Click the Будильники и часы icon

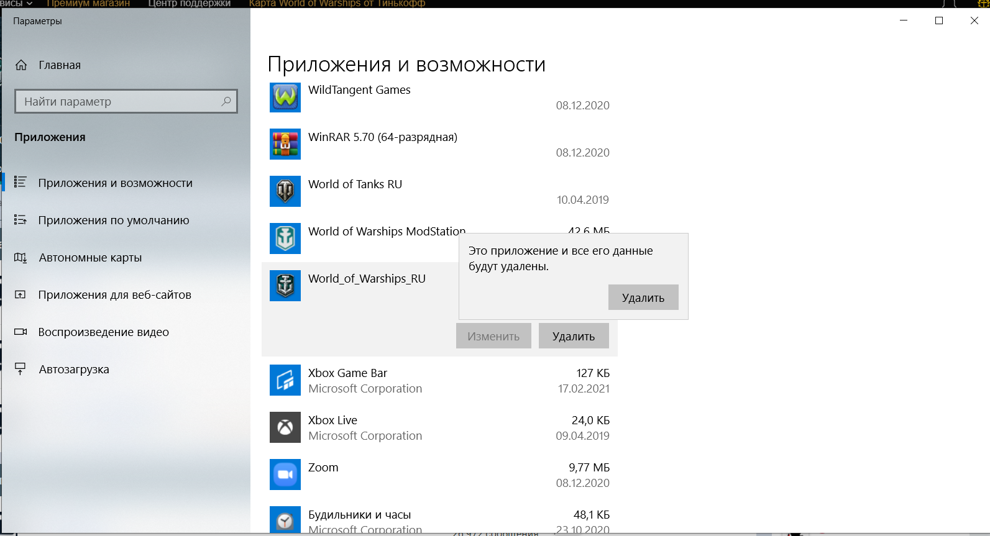point(285,520)
